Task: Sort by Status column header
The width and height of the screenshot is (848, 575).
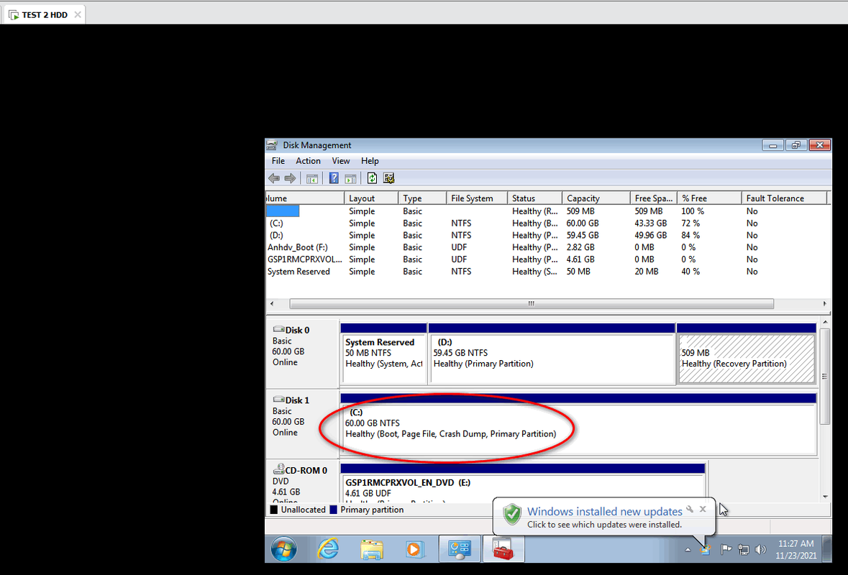Action: coord(535,198)
